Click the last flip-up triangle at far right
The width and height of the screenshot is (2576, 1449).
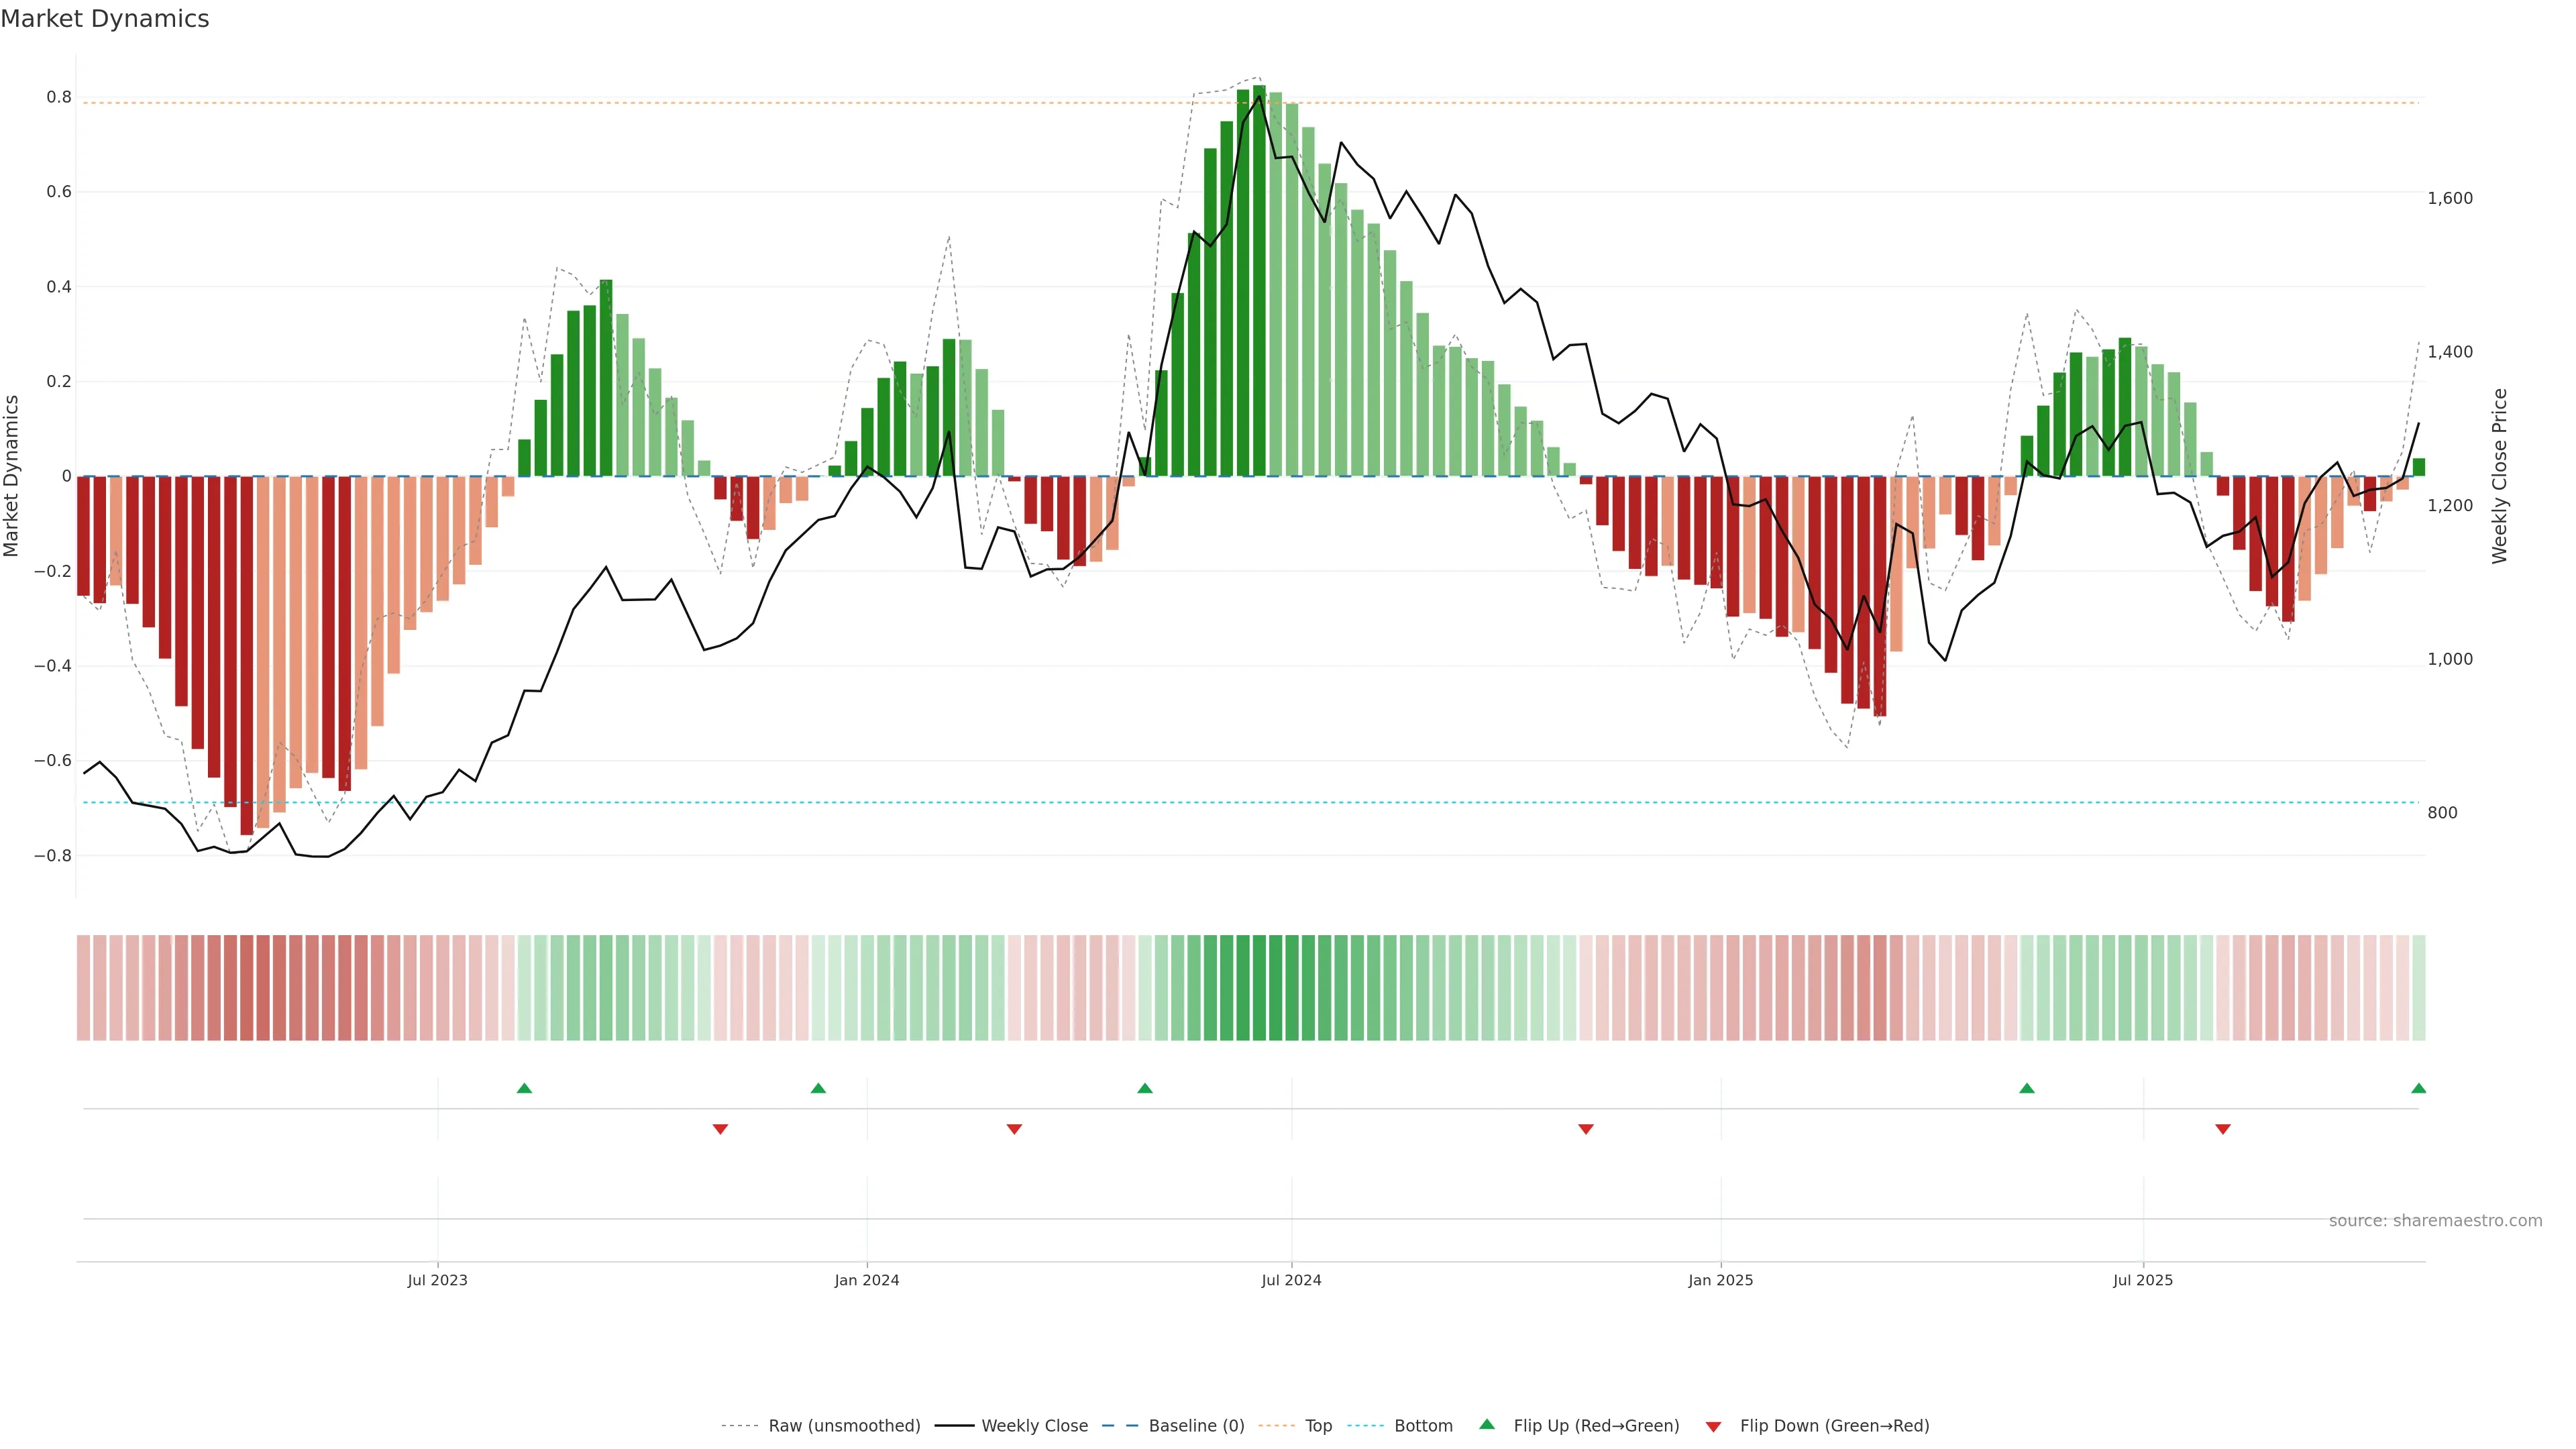[x=2418, y=1088]
